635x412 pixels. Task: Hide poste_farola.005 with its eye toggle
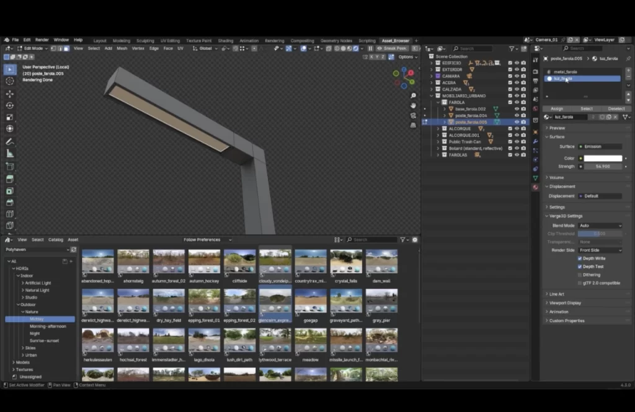[517, 121]
